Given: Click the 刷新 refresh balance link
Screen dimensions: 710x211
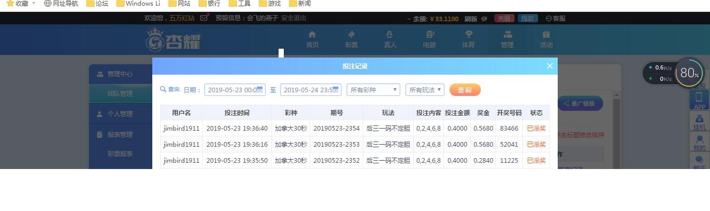Looking at the screenshot, I should tap(470, 19).
